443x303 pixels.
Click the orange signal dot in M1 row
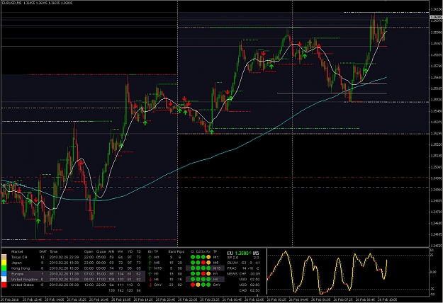click(x=208, y=257)
